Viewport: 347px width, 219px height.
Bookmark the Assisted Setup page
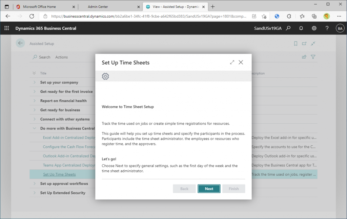coord(295,44)
